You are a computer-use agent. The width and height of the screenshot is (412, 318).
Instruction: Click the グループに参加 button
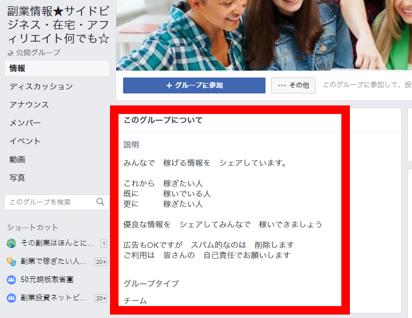tap(194, 85)
